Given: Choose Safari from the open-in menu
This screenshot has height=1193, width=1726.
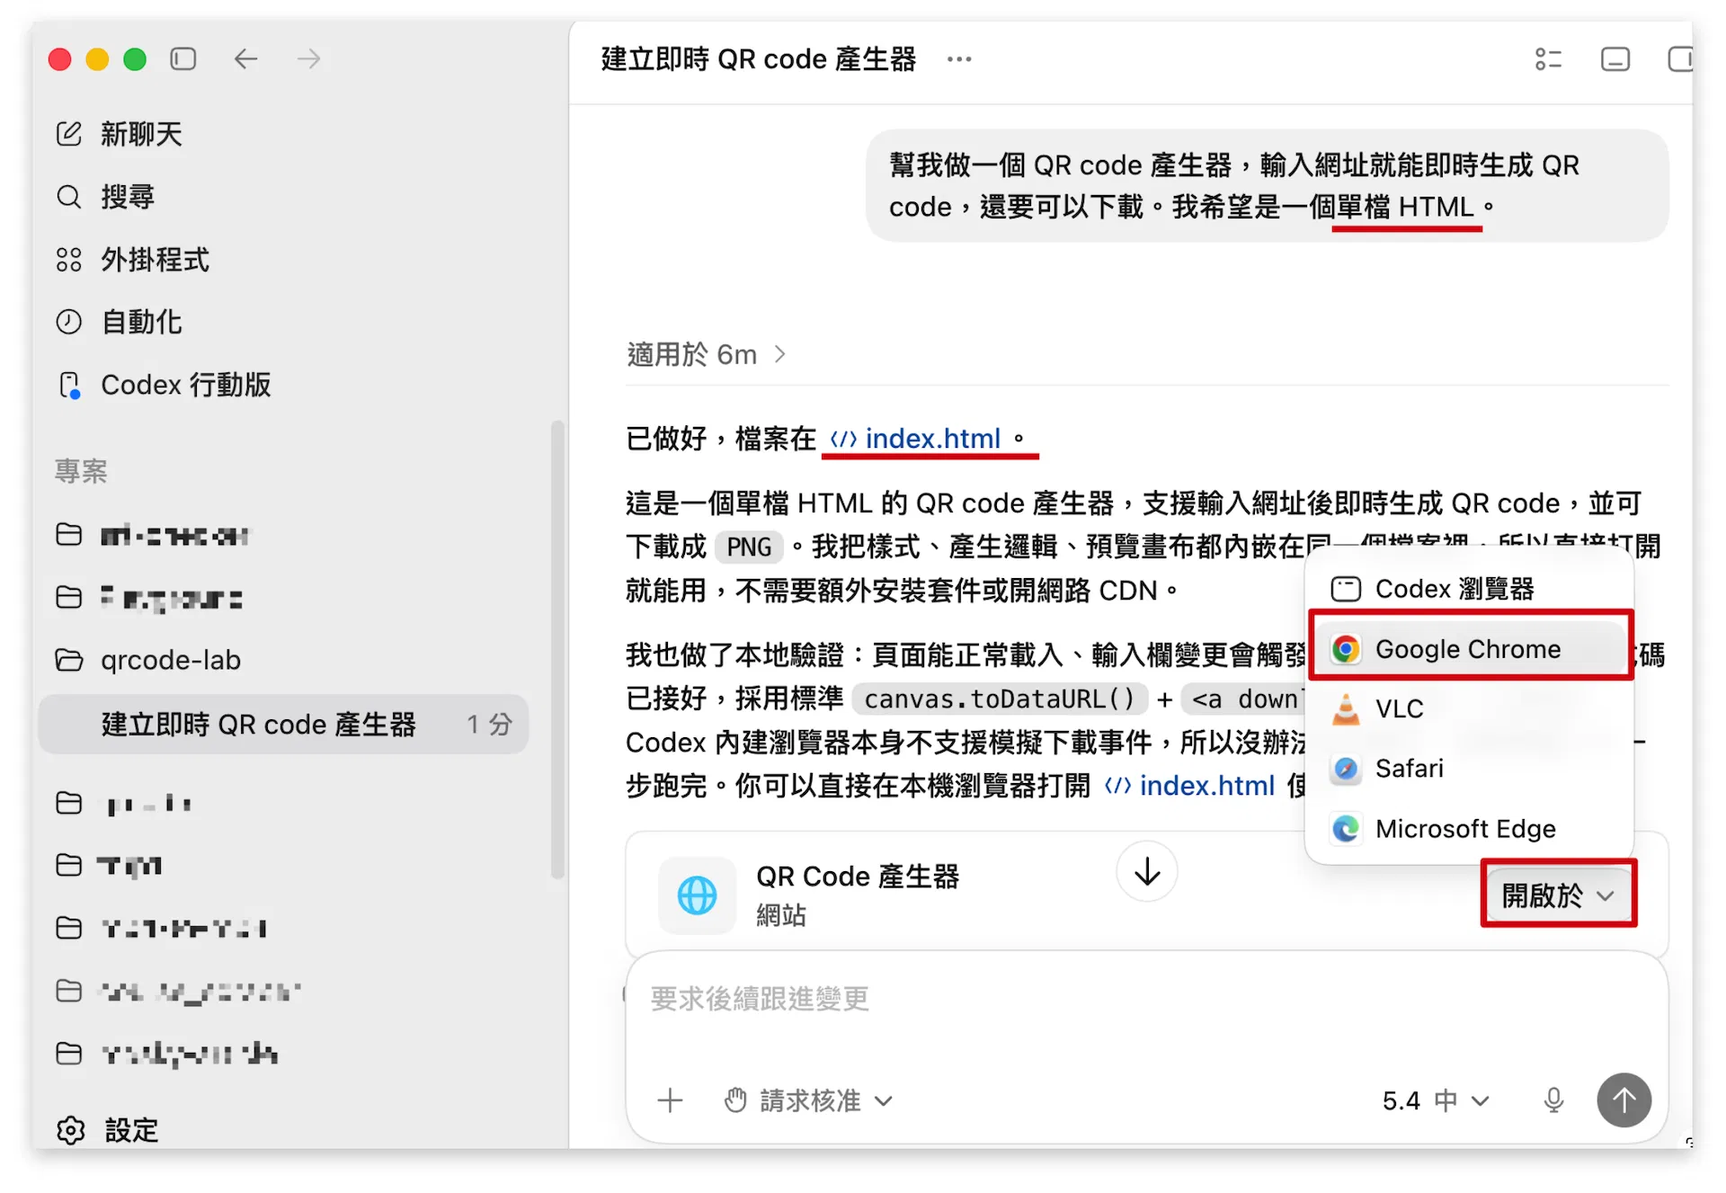Looking at the screenshot, I should 1468,769.
